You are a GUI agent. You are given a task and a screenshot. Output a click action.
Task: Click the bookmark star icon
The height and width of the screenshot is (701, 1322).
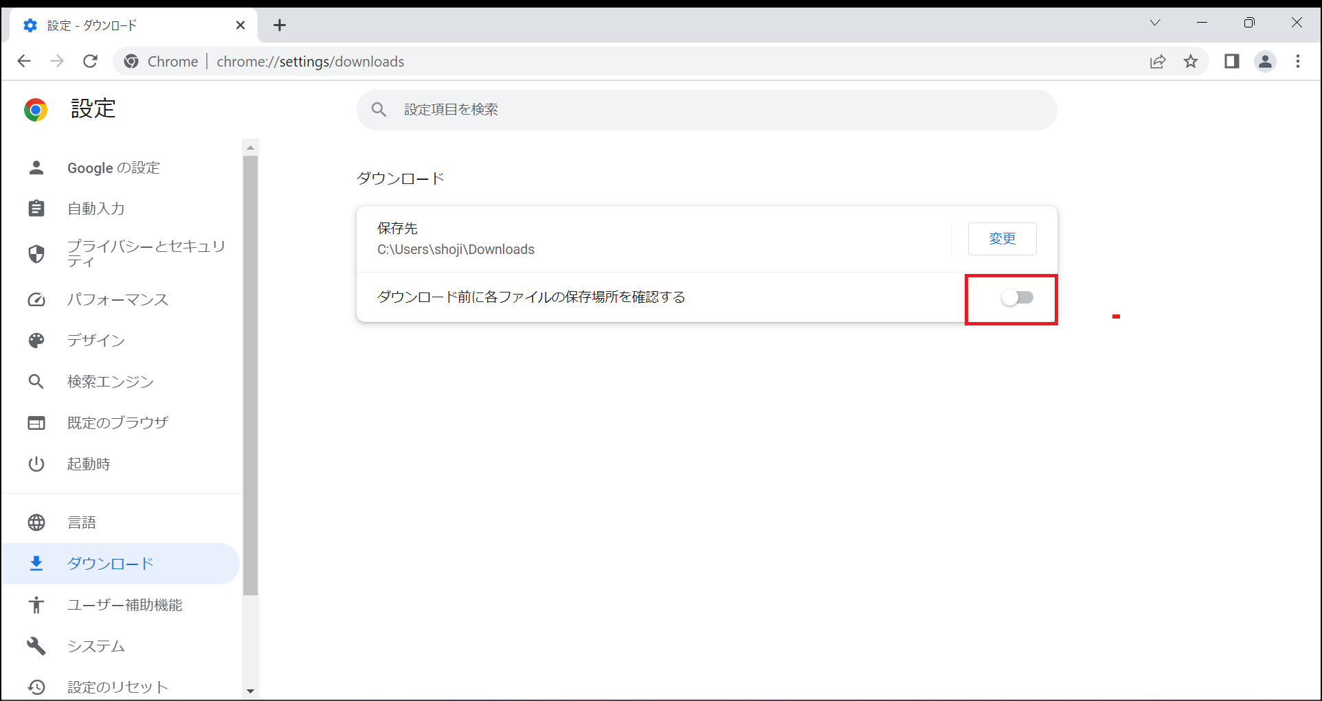coord(1191,61)
